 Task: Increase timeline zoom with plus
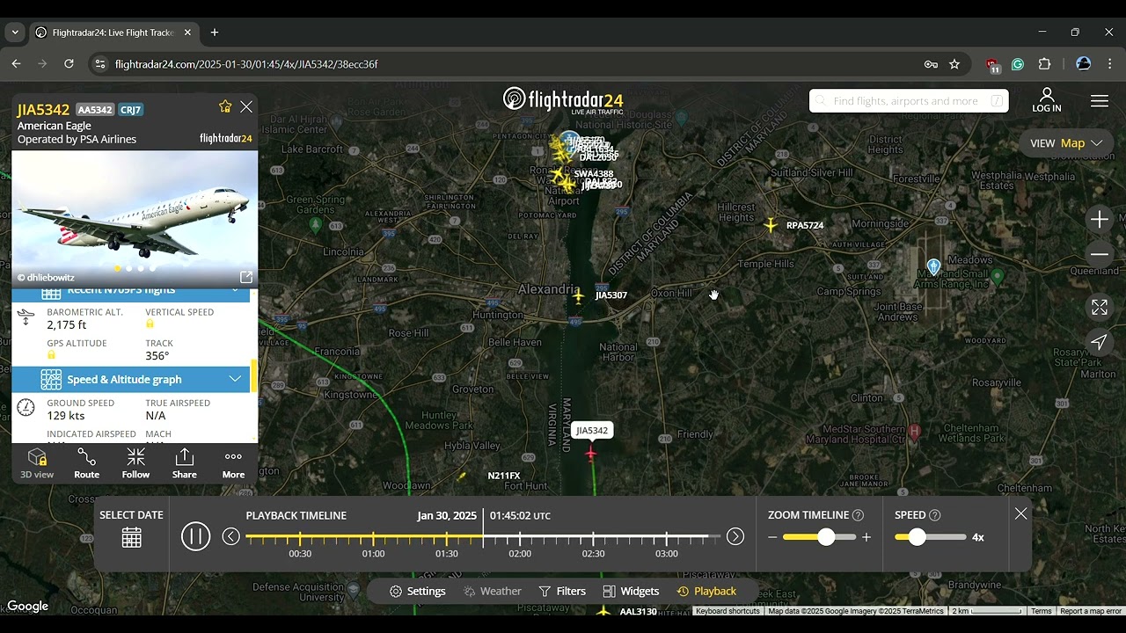866,537
